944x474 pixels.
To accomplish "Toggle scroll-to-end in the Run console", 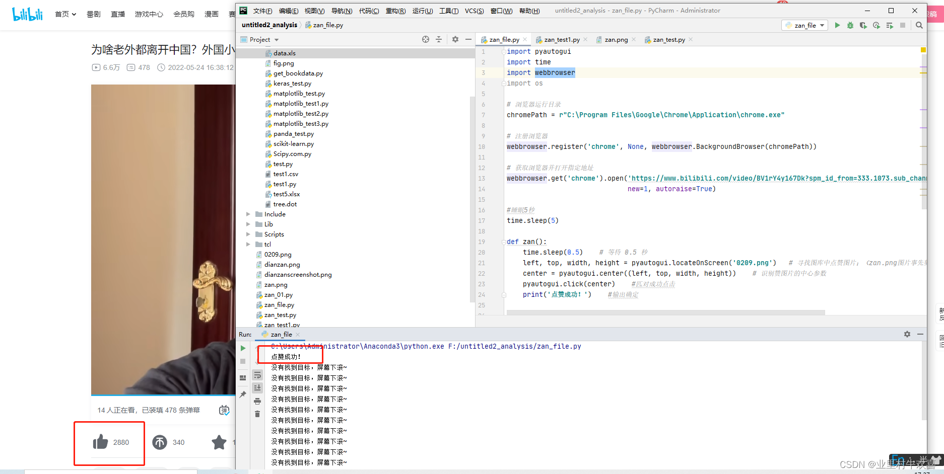I will 257,387.
